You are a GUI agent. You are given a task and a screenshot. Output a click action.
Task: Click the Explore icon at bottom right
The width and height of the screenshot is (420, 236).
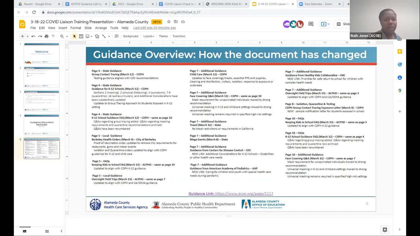[x=385, y=230]
